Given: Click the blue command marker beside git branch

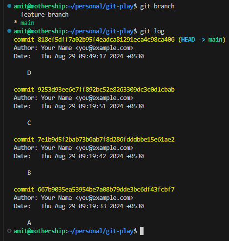Looking at the screenshot, I should coord(9,6).
